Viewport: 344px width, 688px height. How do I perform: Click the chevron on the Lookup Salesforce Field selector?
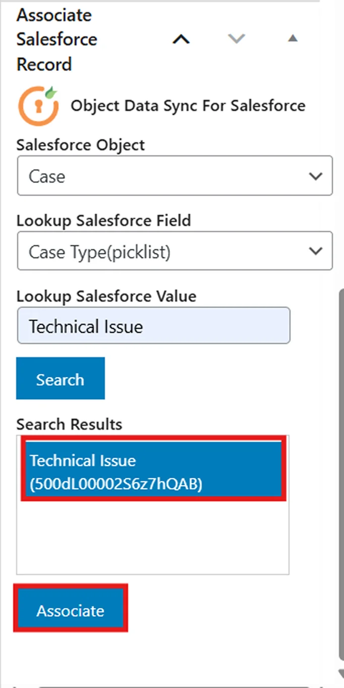point(316,251)
